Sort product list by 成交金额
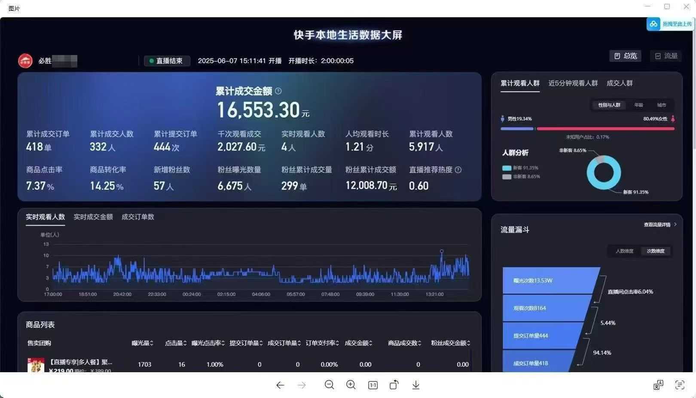The image size is (696, 398). tap(358, 343)
